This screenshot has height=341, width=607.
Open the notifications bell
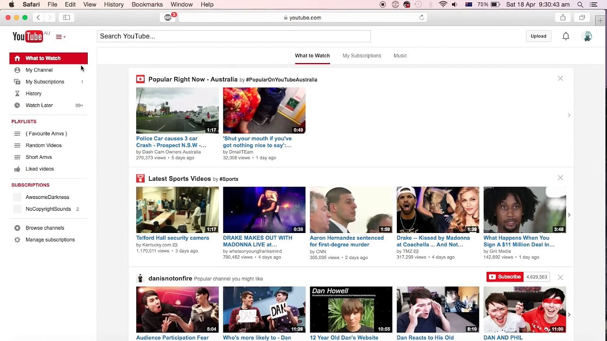pyautogui.click(x=566, y=36)
